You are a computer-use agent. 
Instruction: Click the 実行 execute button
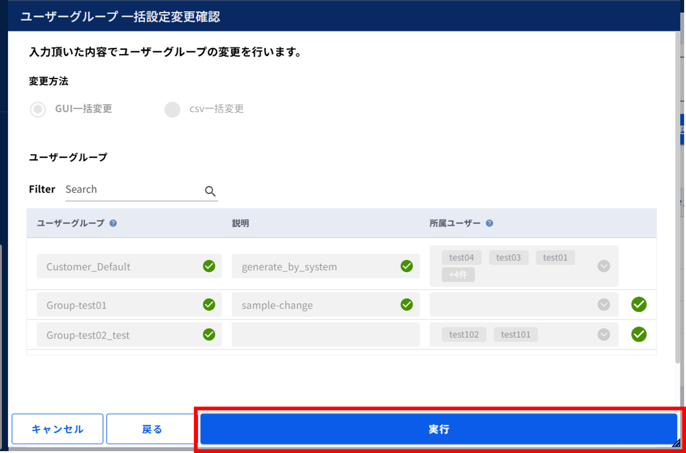tap(438, 429)
